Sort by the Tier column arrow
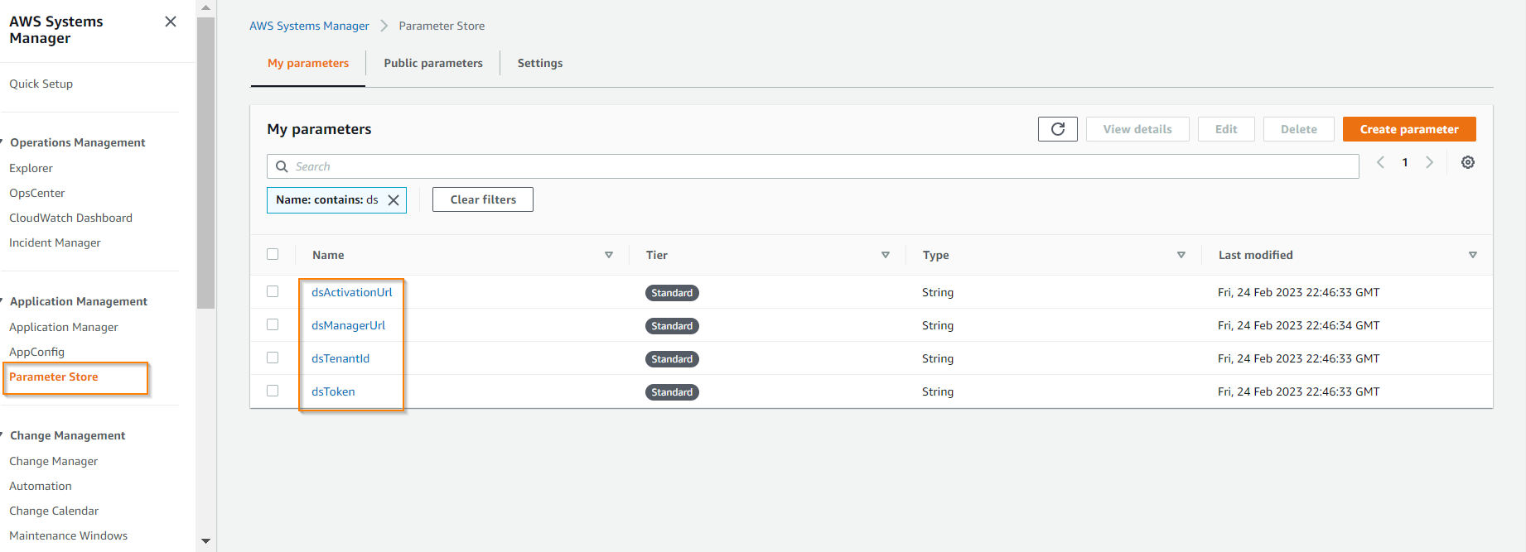1526x552 pixels. tap(886, 255)
